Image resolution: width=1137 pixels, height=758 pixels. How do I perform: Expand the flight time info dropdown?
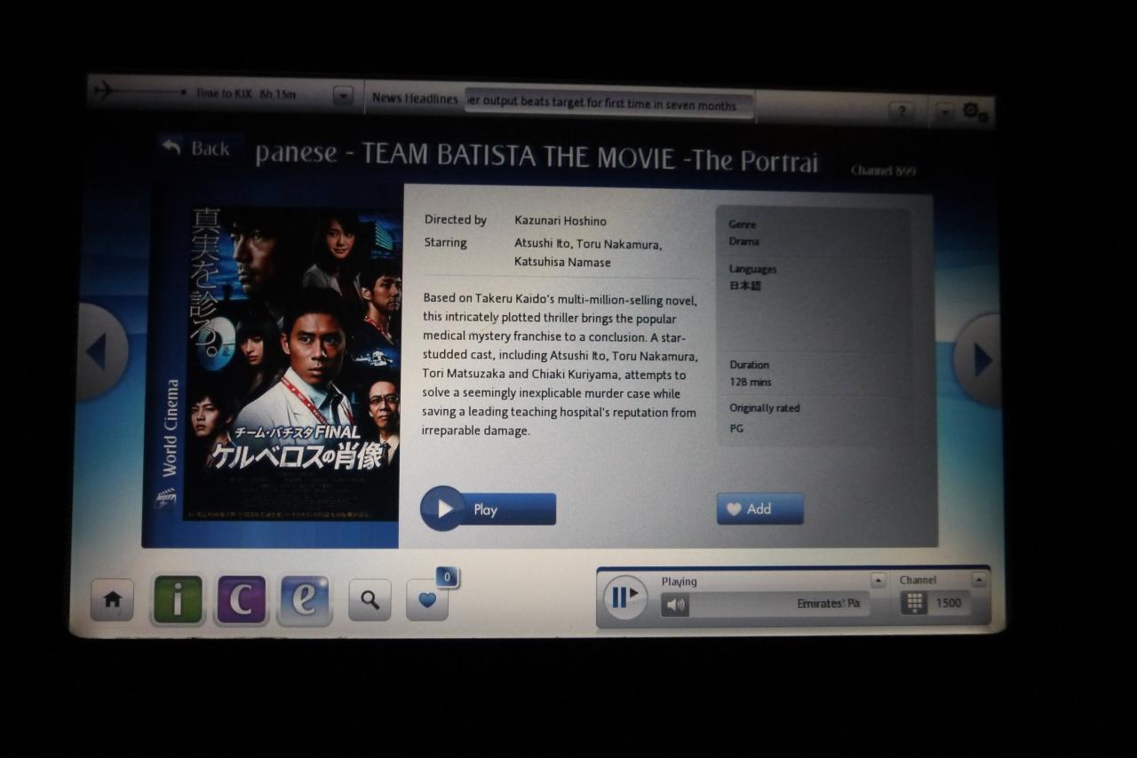343,96
